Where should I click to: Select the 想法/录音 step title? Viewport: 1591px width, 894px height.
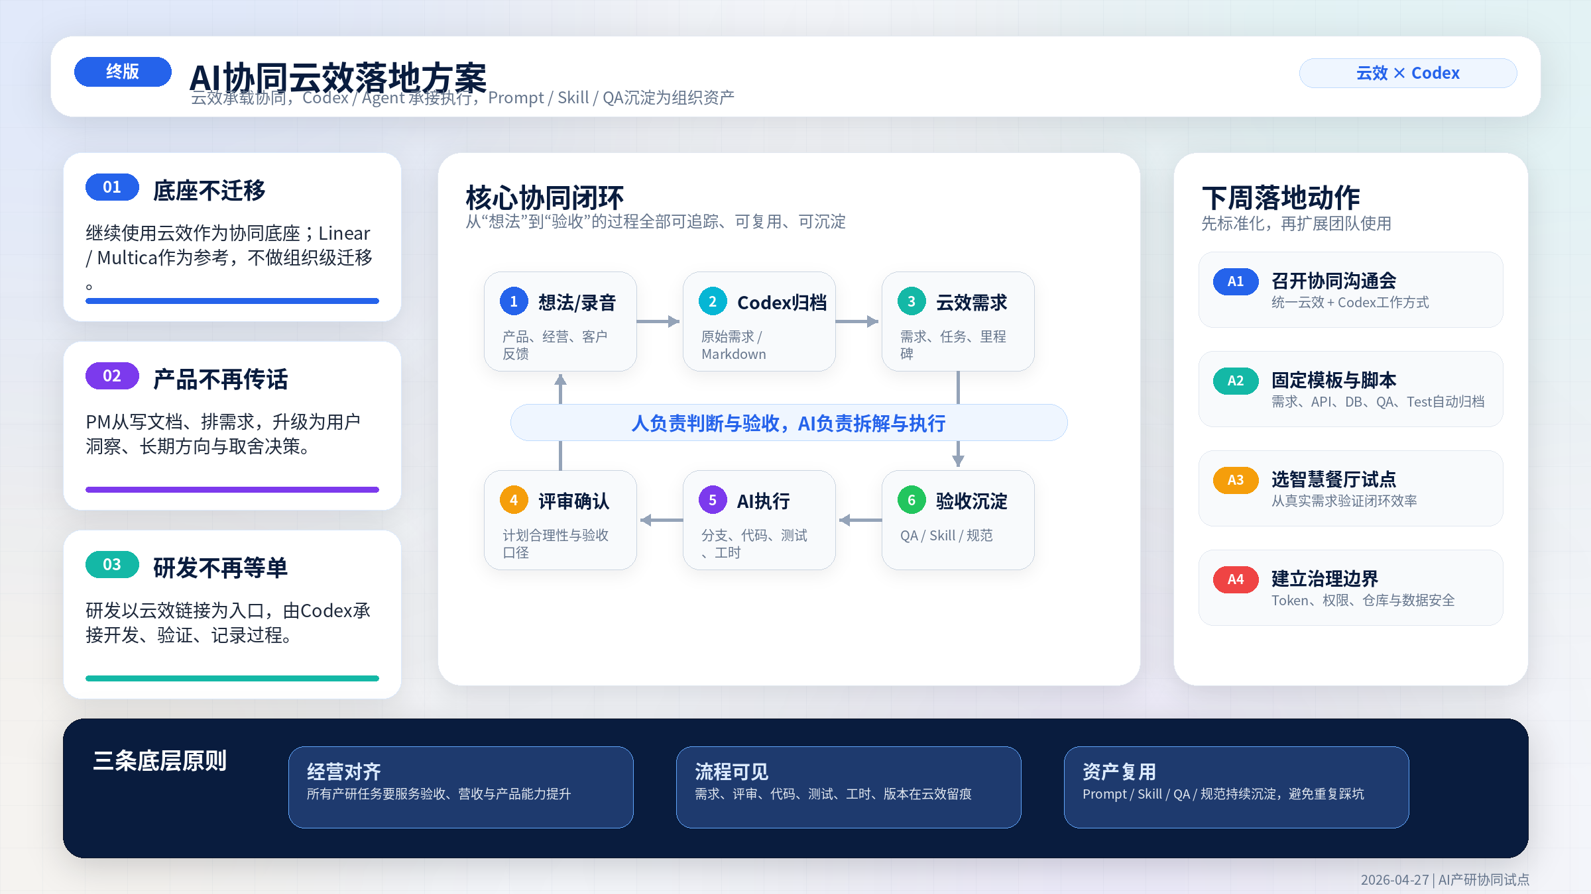[x=577, y=303]
